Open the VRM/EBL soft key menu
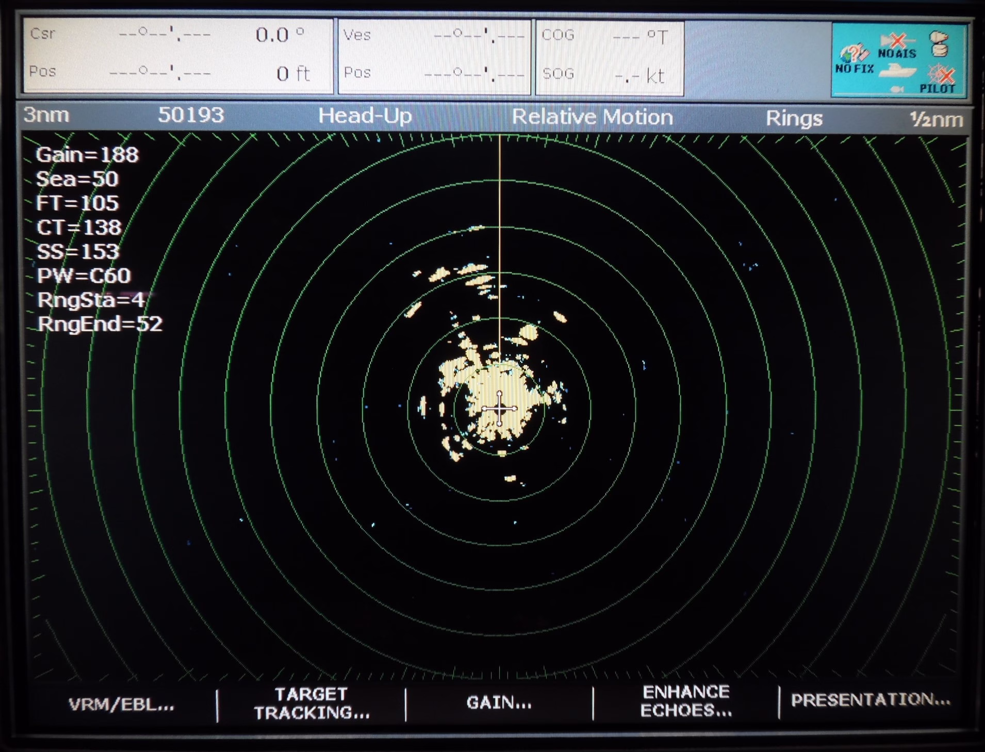This screenshot has width=985, height=752. coord(122,705)
